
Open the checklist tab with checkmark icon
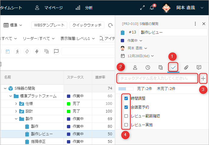[x=174, y=67]
